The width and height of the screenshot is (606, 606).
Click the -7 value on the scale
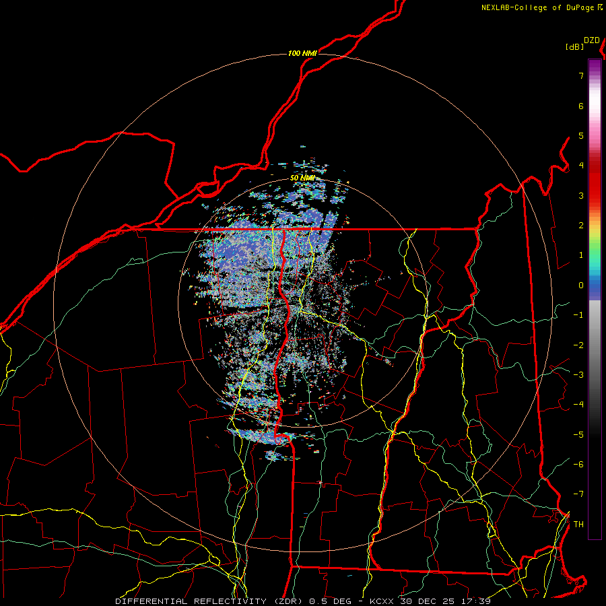click(578, 494)
